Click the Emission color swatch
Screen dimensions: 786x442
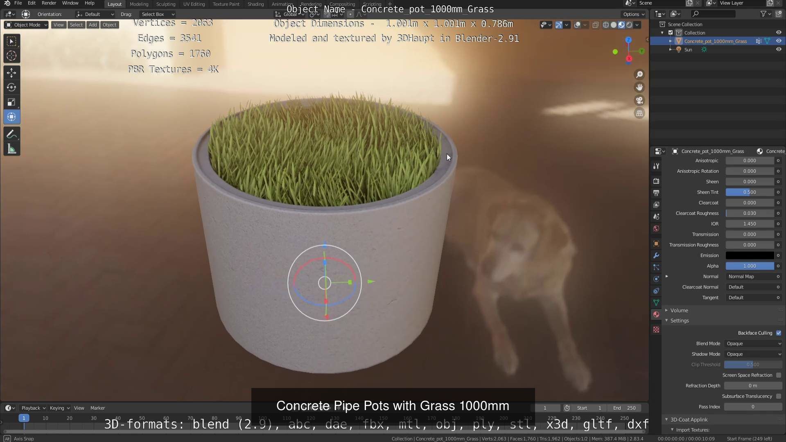pos(750,255)
